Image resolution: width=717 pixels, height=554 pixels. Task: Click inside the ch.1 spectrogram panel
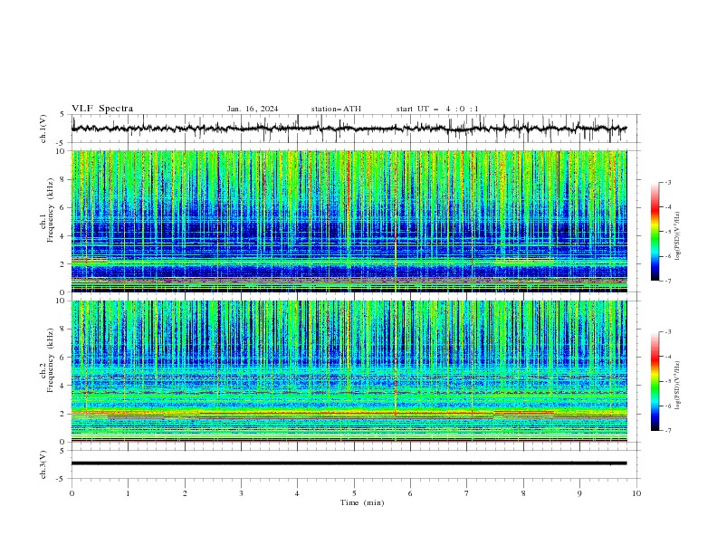click(x=349, y=221)
